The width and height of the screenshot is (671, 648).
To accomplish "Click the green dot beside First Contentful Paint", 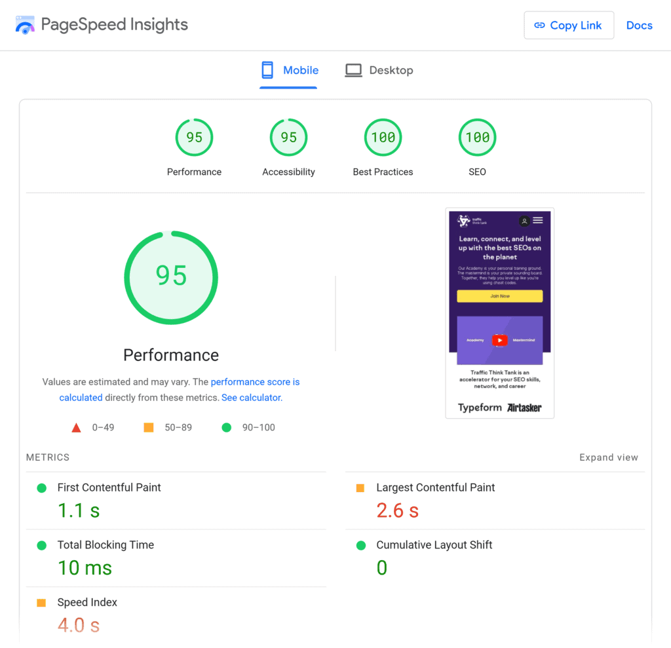I will pos(42,487).
